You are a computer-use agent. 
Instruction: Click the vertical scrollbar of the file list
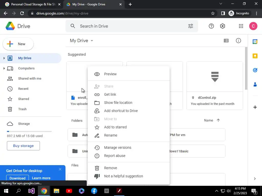pos(246,68)
